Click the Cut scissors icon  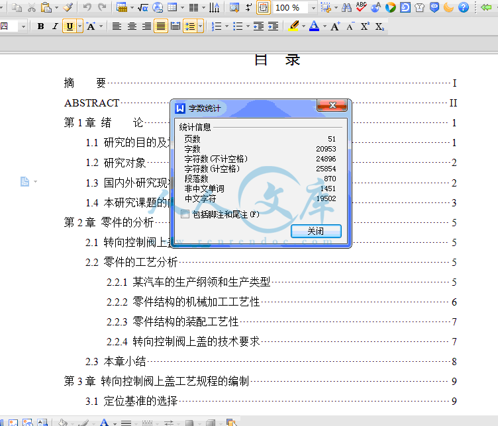(31, 7)
